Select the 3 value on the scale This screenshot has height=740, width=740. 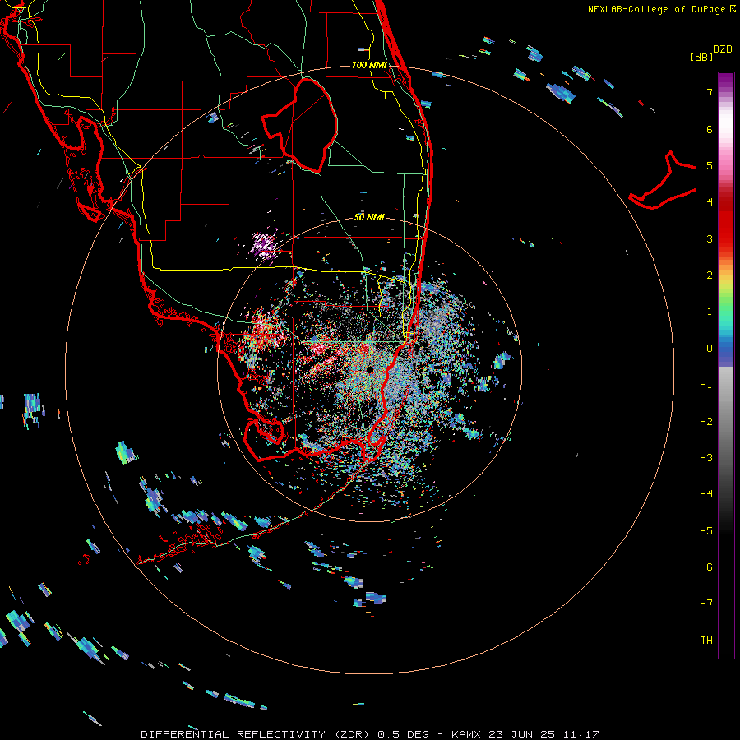coord(710,238)
